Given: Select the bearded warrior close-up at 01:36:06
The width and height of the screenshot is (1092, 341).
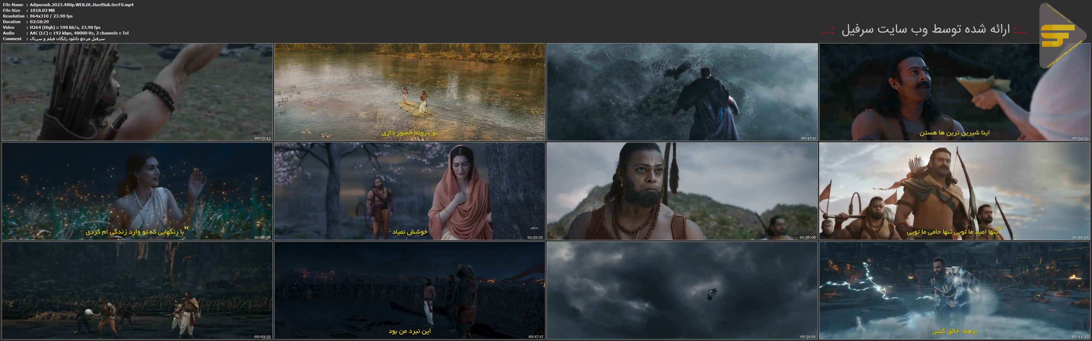Looking at the screenshot, I should (682, 191).
